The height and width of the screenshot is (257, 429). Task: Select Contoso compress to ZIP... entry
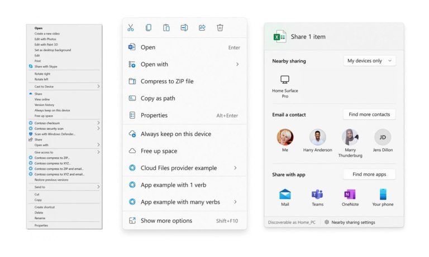52,158
